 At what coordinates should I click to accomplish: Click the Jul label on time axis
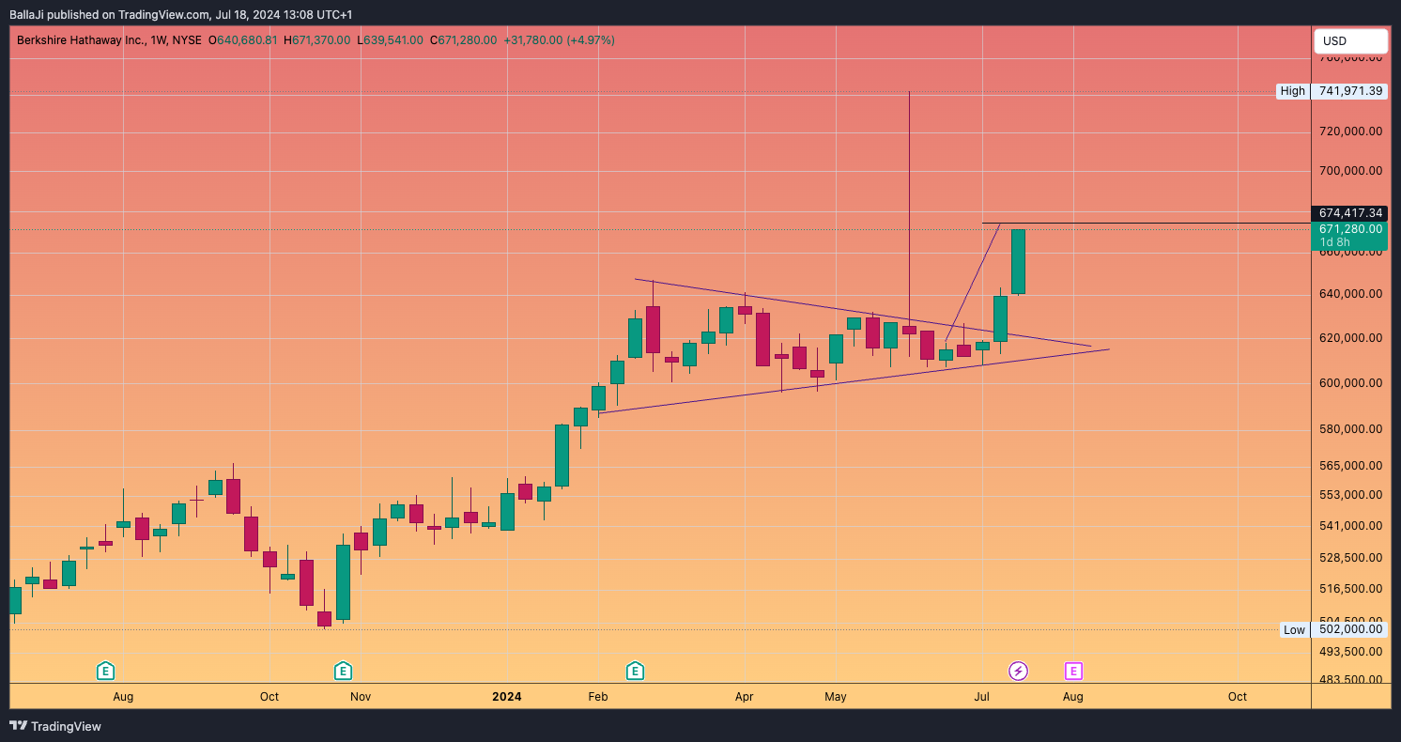(982, 697)
